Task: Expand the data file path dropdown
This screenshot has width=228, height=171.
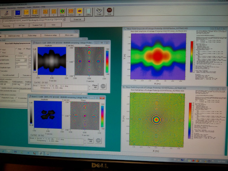Action: click(x=64, y=20)
